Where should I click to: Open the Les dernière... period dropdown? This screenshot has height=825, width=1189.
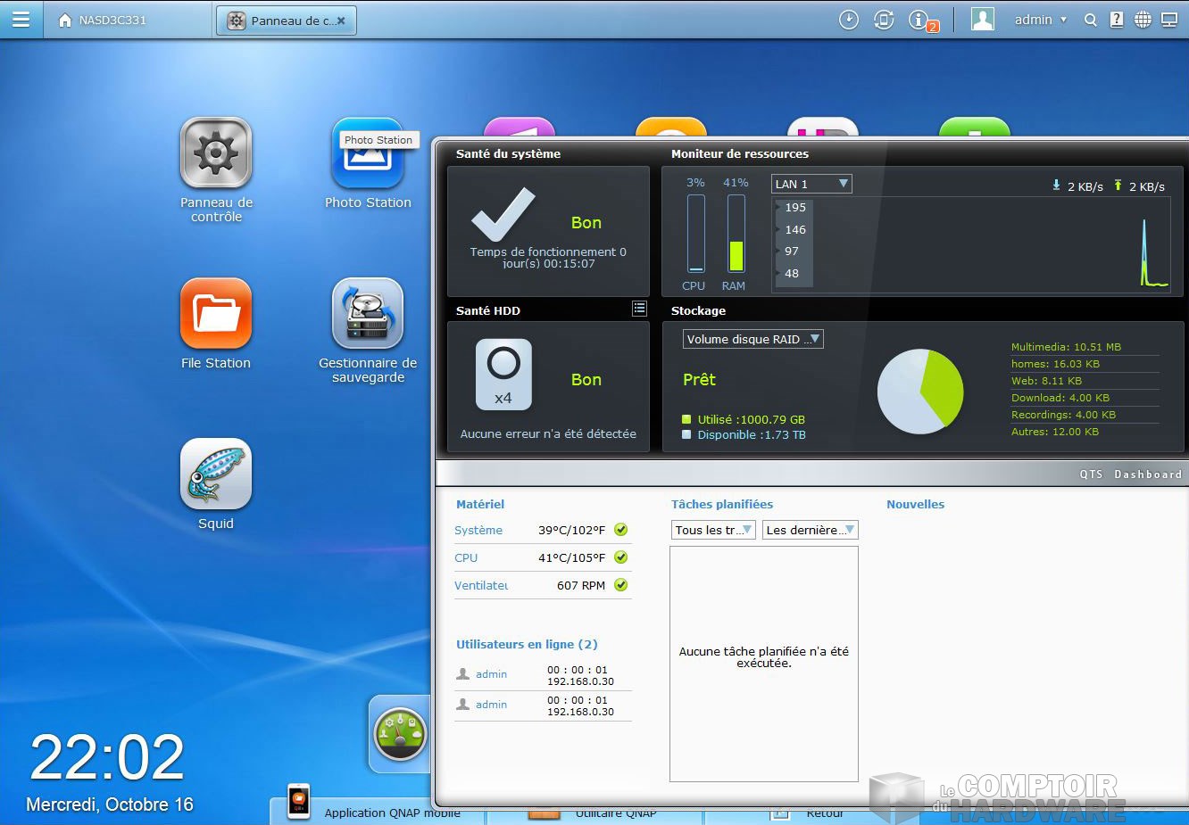(x=810, y=530)
